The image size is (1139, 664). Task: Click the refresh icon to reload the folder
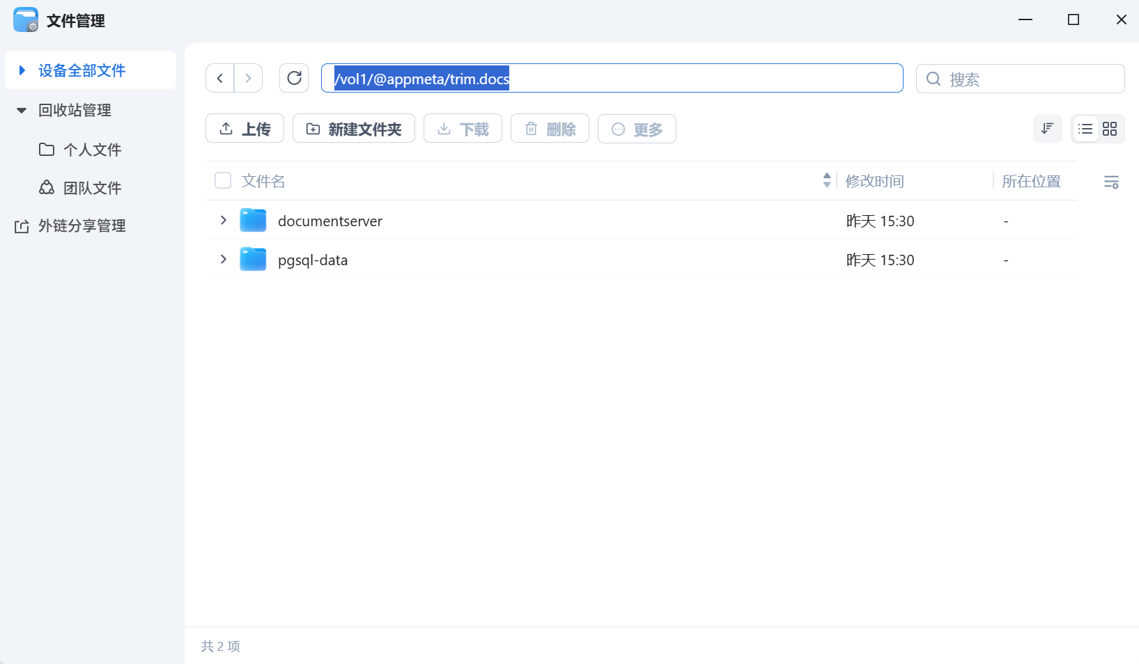293,78
